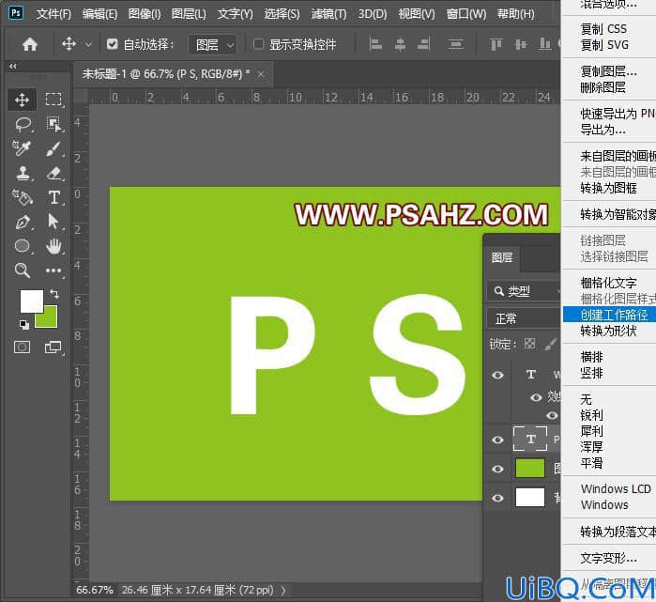Choose 创建工作路径 from context menu
This screenshot has height=602, width=656.
(x=609, y=315)
